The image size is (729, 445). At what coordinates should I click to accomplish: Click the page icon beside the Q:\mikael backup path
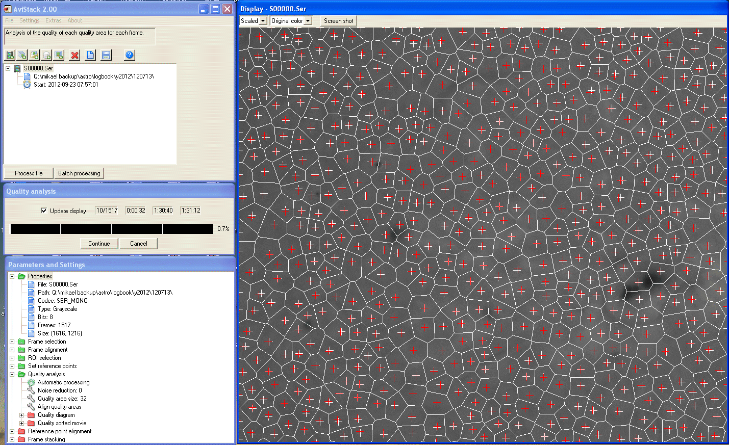click(27, 76)
